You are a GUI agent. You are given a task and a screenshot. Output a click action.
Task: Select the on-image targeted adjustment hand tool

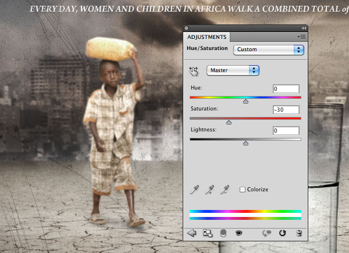[x=194, y=71]
